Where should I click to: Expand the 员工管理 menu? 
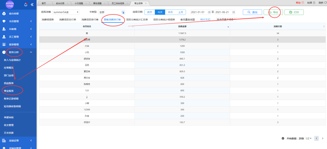[31, 37]
